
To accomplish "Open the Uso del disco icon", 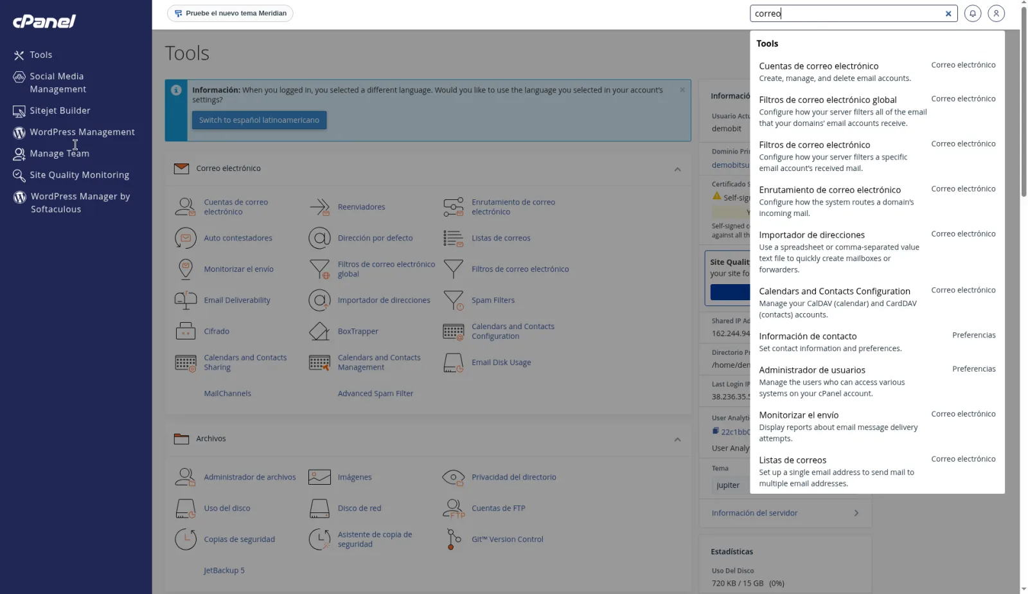I will point(185,508).
